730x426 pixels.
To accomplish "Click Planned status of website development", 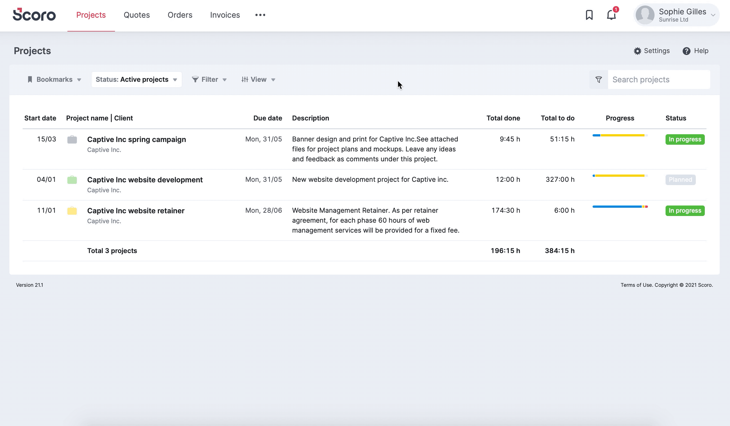I will point(680,180).
